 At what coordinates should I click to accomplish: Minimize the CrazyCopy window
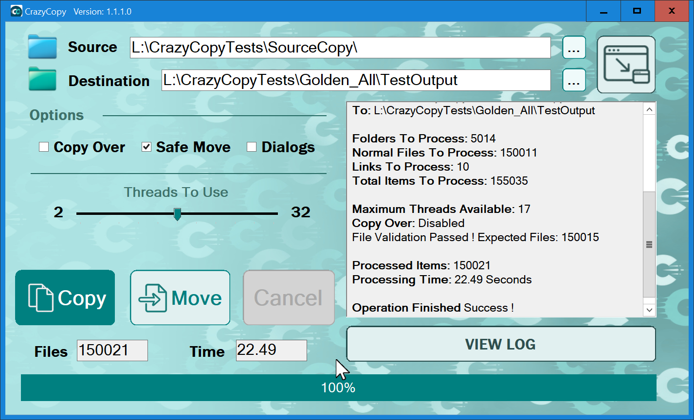tap(604, 11)
